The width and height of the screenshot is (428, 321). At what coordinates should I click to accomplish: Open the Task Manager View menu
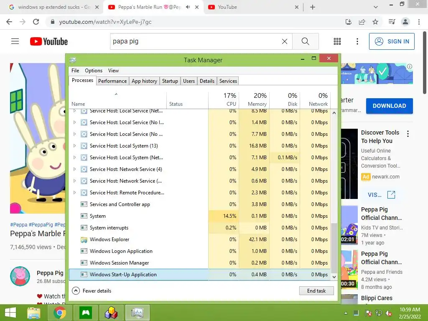tap(113, 70)
